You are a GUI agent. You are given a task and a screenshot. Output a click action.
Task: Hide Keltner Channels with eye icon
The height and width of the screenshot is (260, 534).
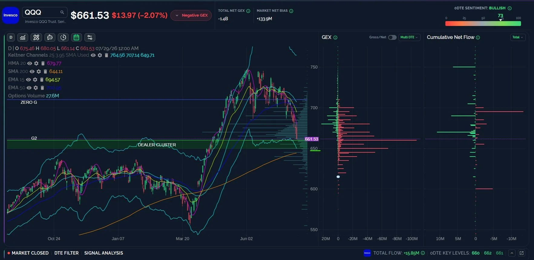93,55
